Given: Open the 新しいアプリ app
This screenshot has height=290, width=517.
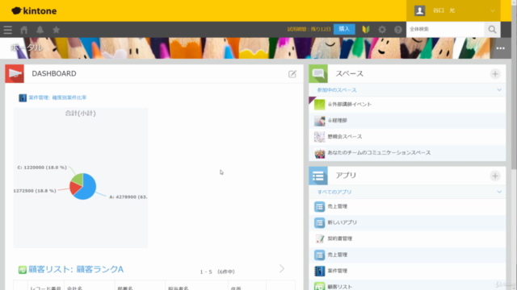Looking at the screenshot, I should (343, 222).
